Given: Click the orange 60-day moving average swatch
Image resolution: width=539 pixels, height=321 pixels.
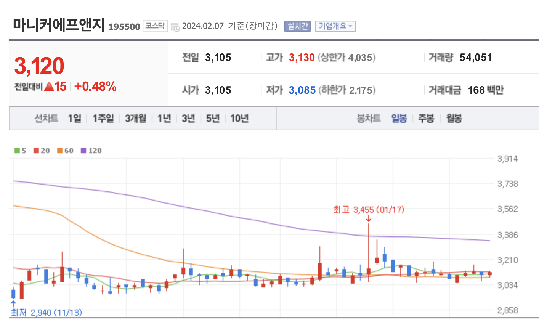Looking at the screenshot, I should [x=60, y=151].
